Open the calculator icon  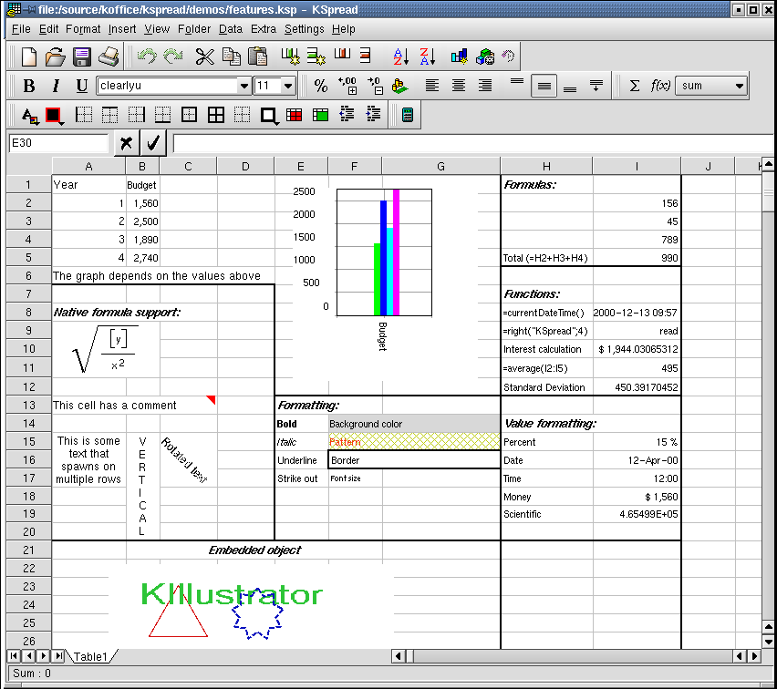pos(408,115)
